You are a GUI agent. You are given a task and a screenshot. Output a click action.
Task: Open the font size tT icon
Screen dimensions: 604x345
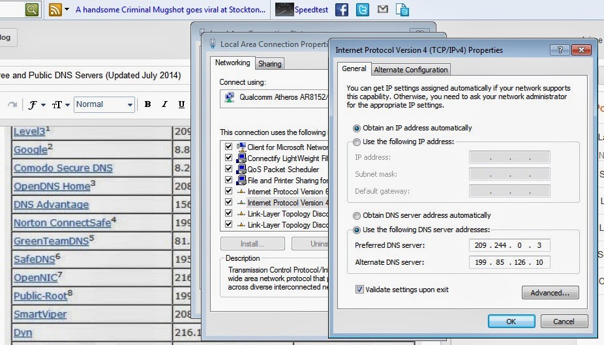click(x=57, y=105)
